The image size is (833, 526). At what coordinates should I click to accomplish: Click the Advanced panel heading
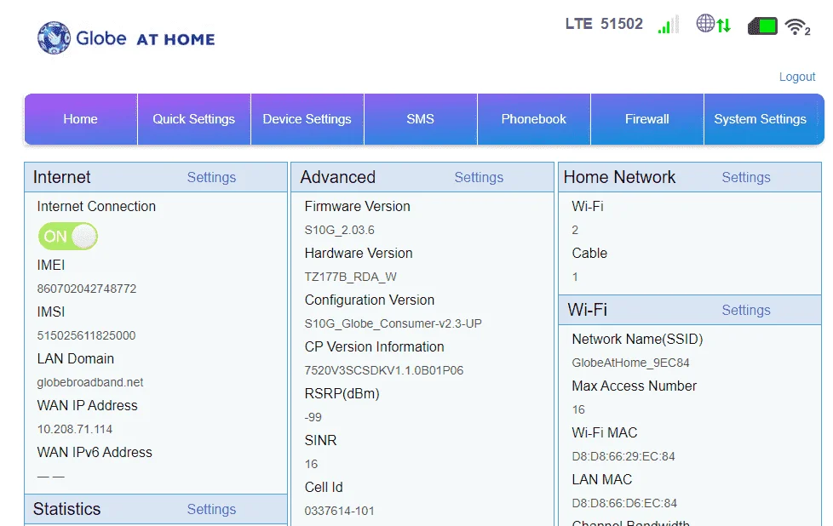point(338,177)
